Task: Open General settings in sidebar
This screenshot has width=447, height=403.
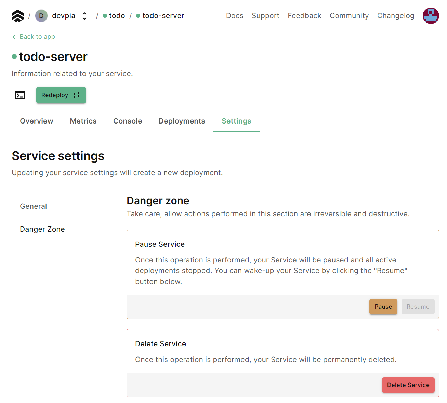Action: pyautogui.click(x=34, y=206)
